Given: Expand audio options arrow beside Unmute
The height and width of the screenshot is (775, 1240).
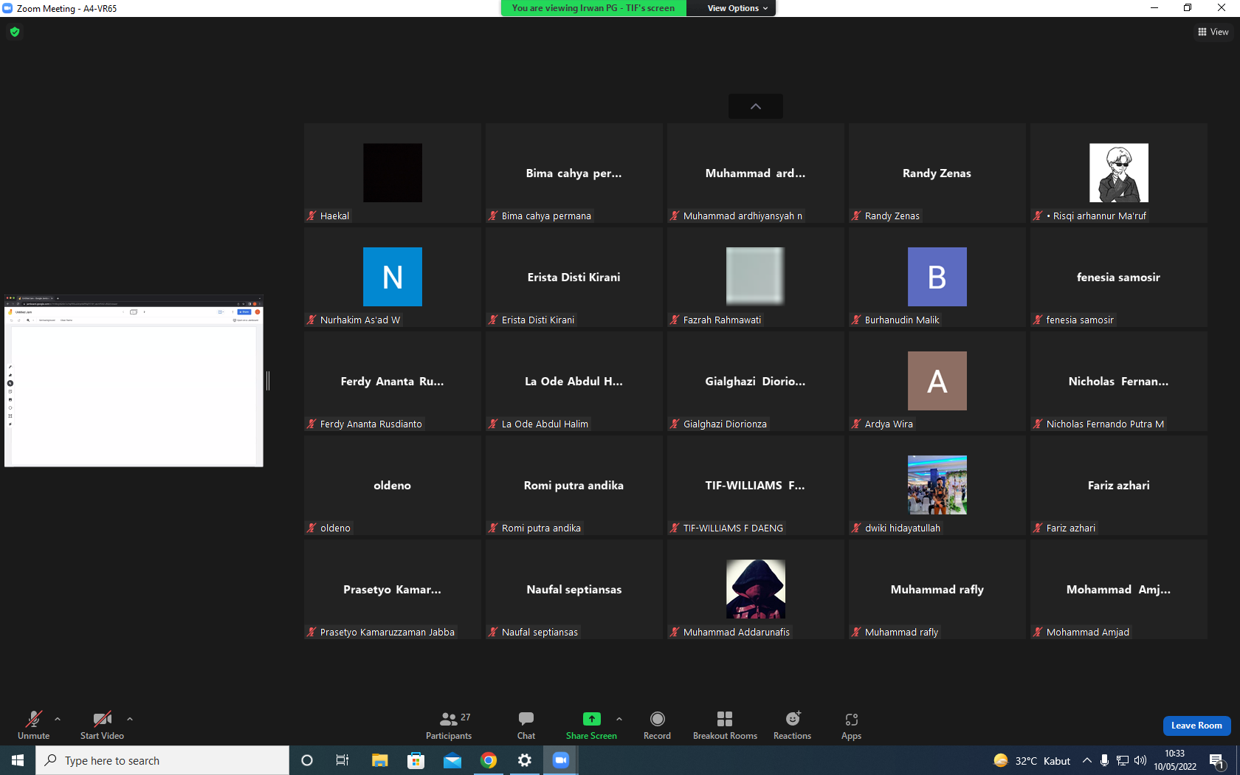Looking at the screenshot, I should [58, 719].
